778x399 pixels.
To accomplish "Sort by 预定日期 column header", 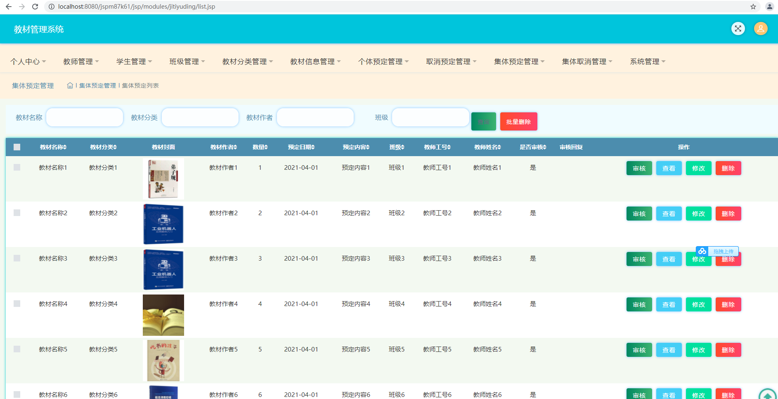I will tap(301, 147).
